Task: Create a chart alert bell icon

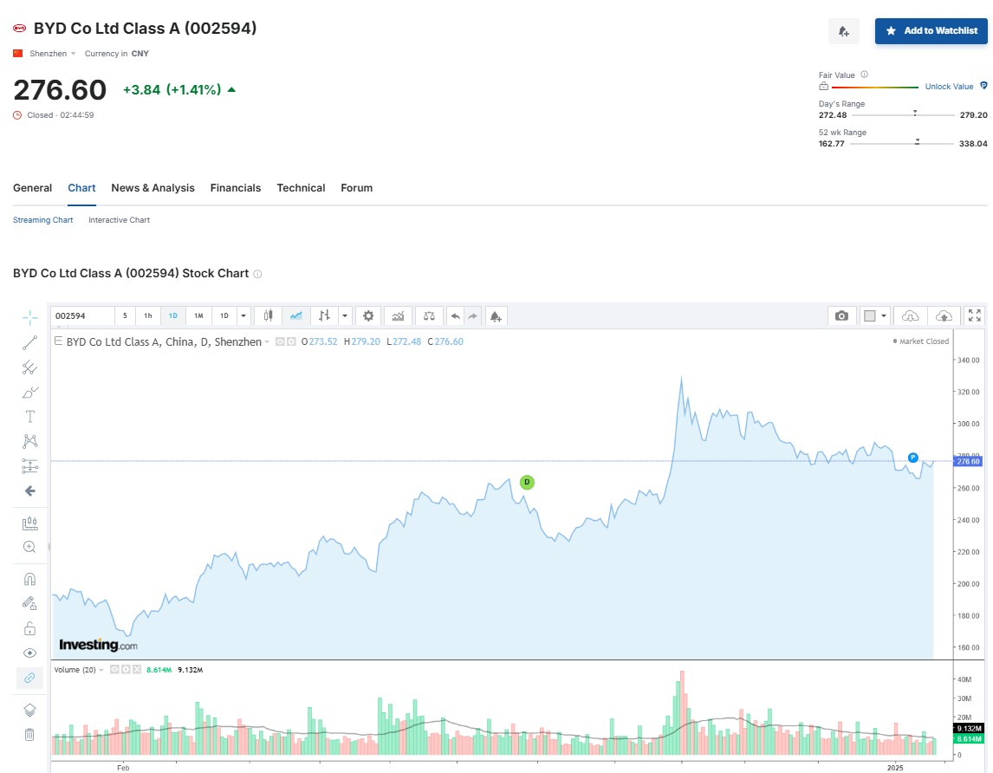Action: pos(496,315)
